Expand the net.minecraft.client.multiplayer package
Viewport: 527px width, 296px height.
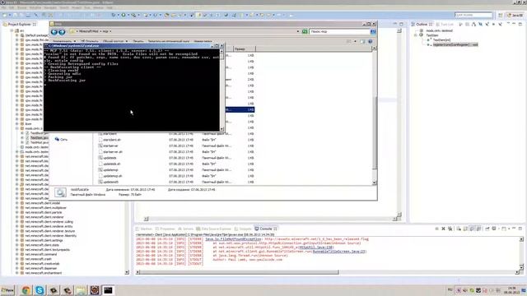[x=16, y=208]
